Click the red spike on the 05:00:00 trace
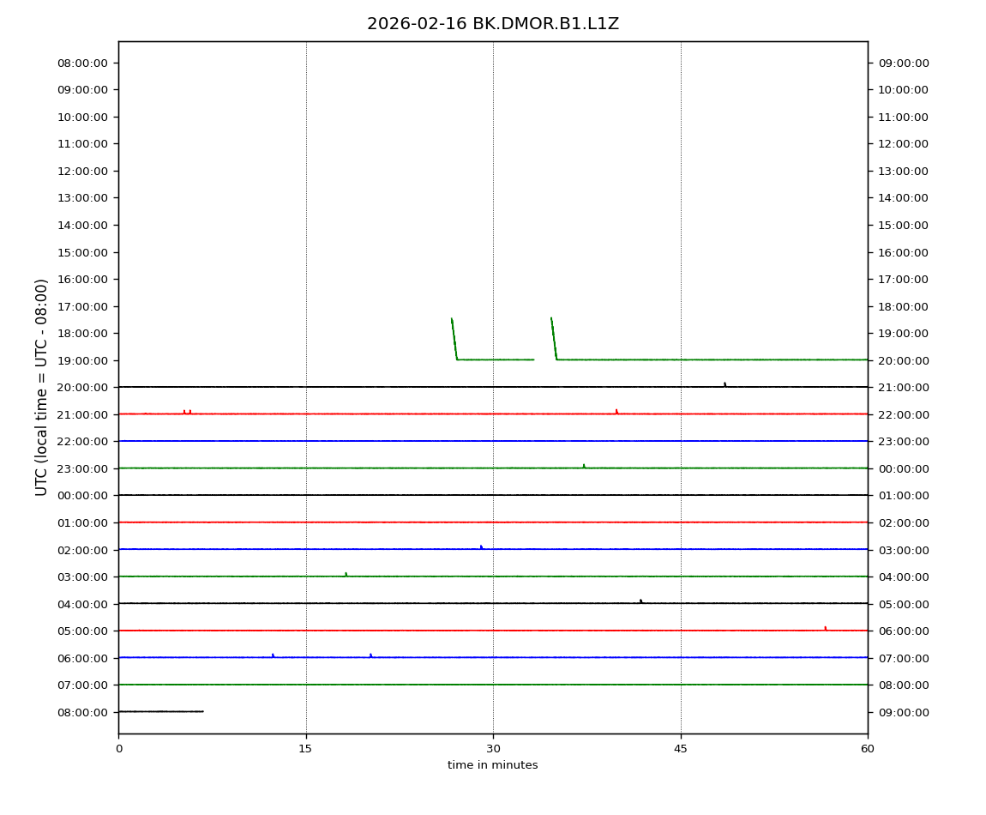This screenshot has width=986, height=815. tap(825, 628)
